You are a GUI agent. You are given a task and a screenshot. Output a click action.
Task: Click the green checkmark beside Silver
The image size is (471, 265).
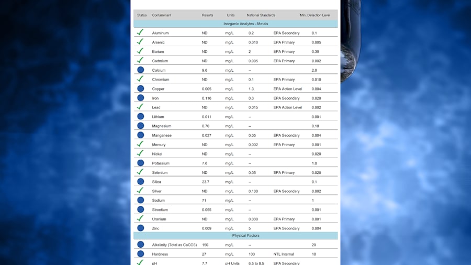[140, 191]
